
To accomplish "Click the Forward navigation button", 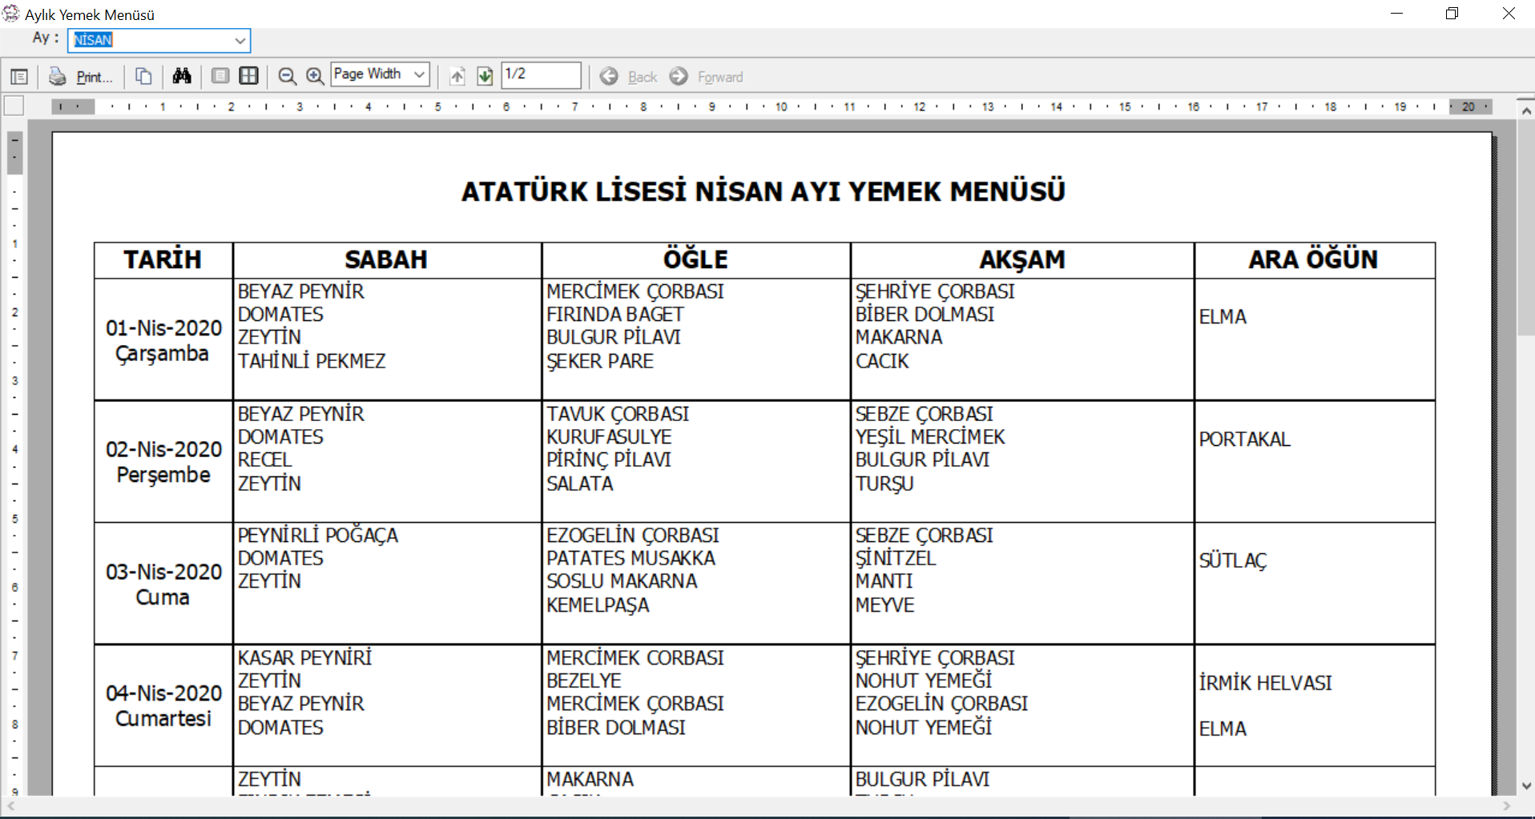I will pyautogui.click(x=707, y=76).
